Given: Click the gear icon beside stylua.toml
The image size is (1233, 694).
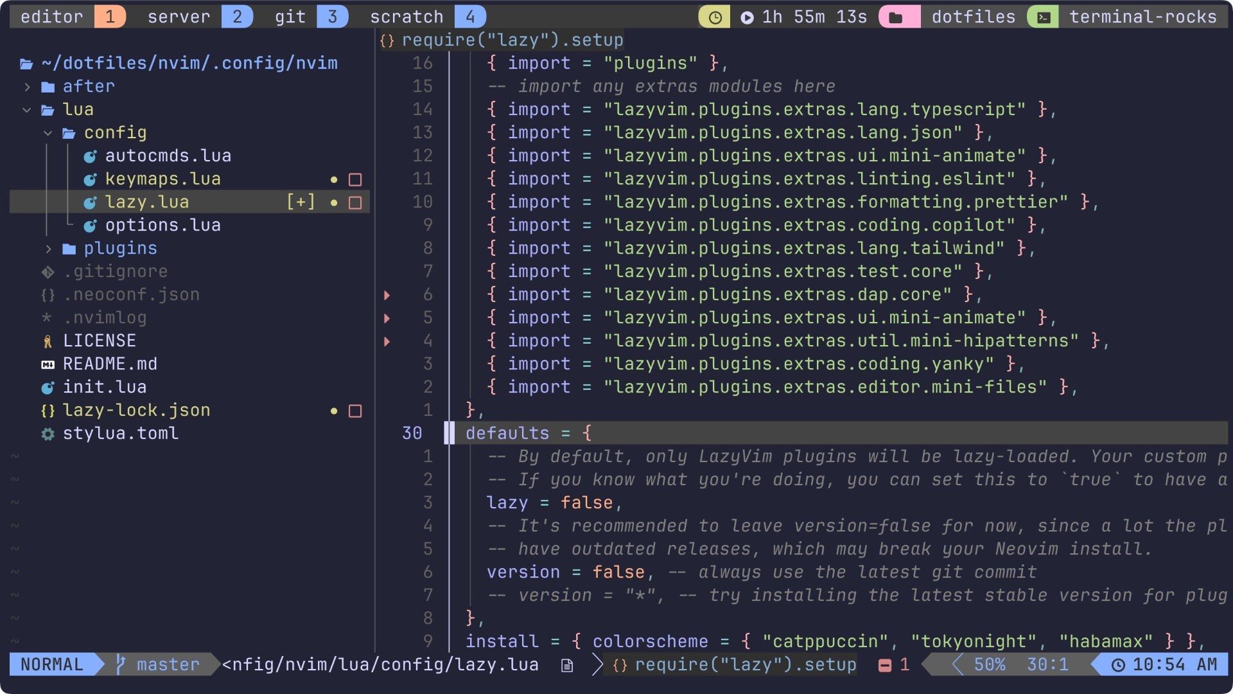Looking at the screenshot, I should 48,434.
